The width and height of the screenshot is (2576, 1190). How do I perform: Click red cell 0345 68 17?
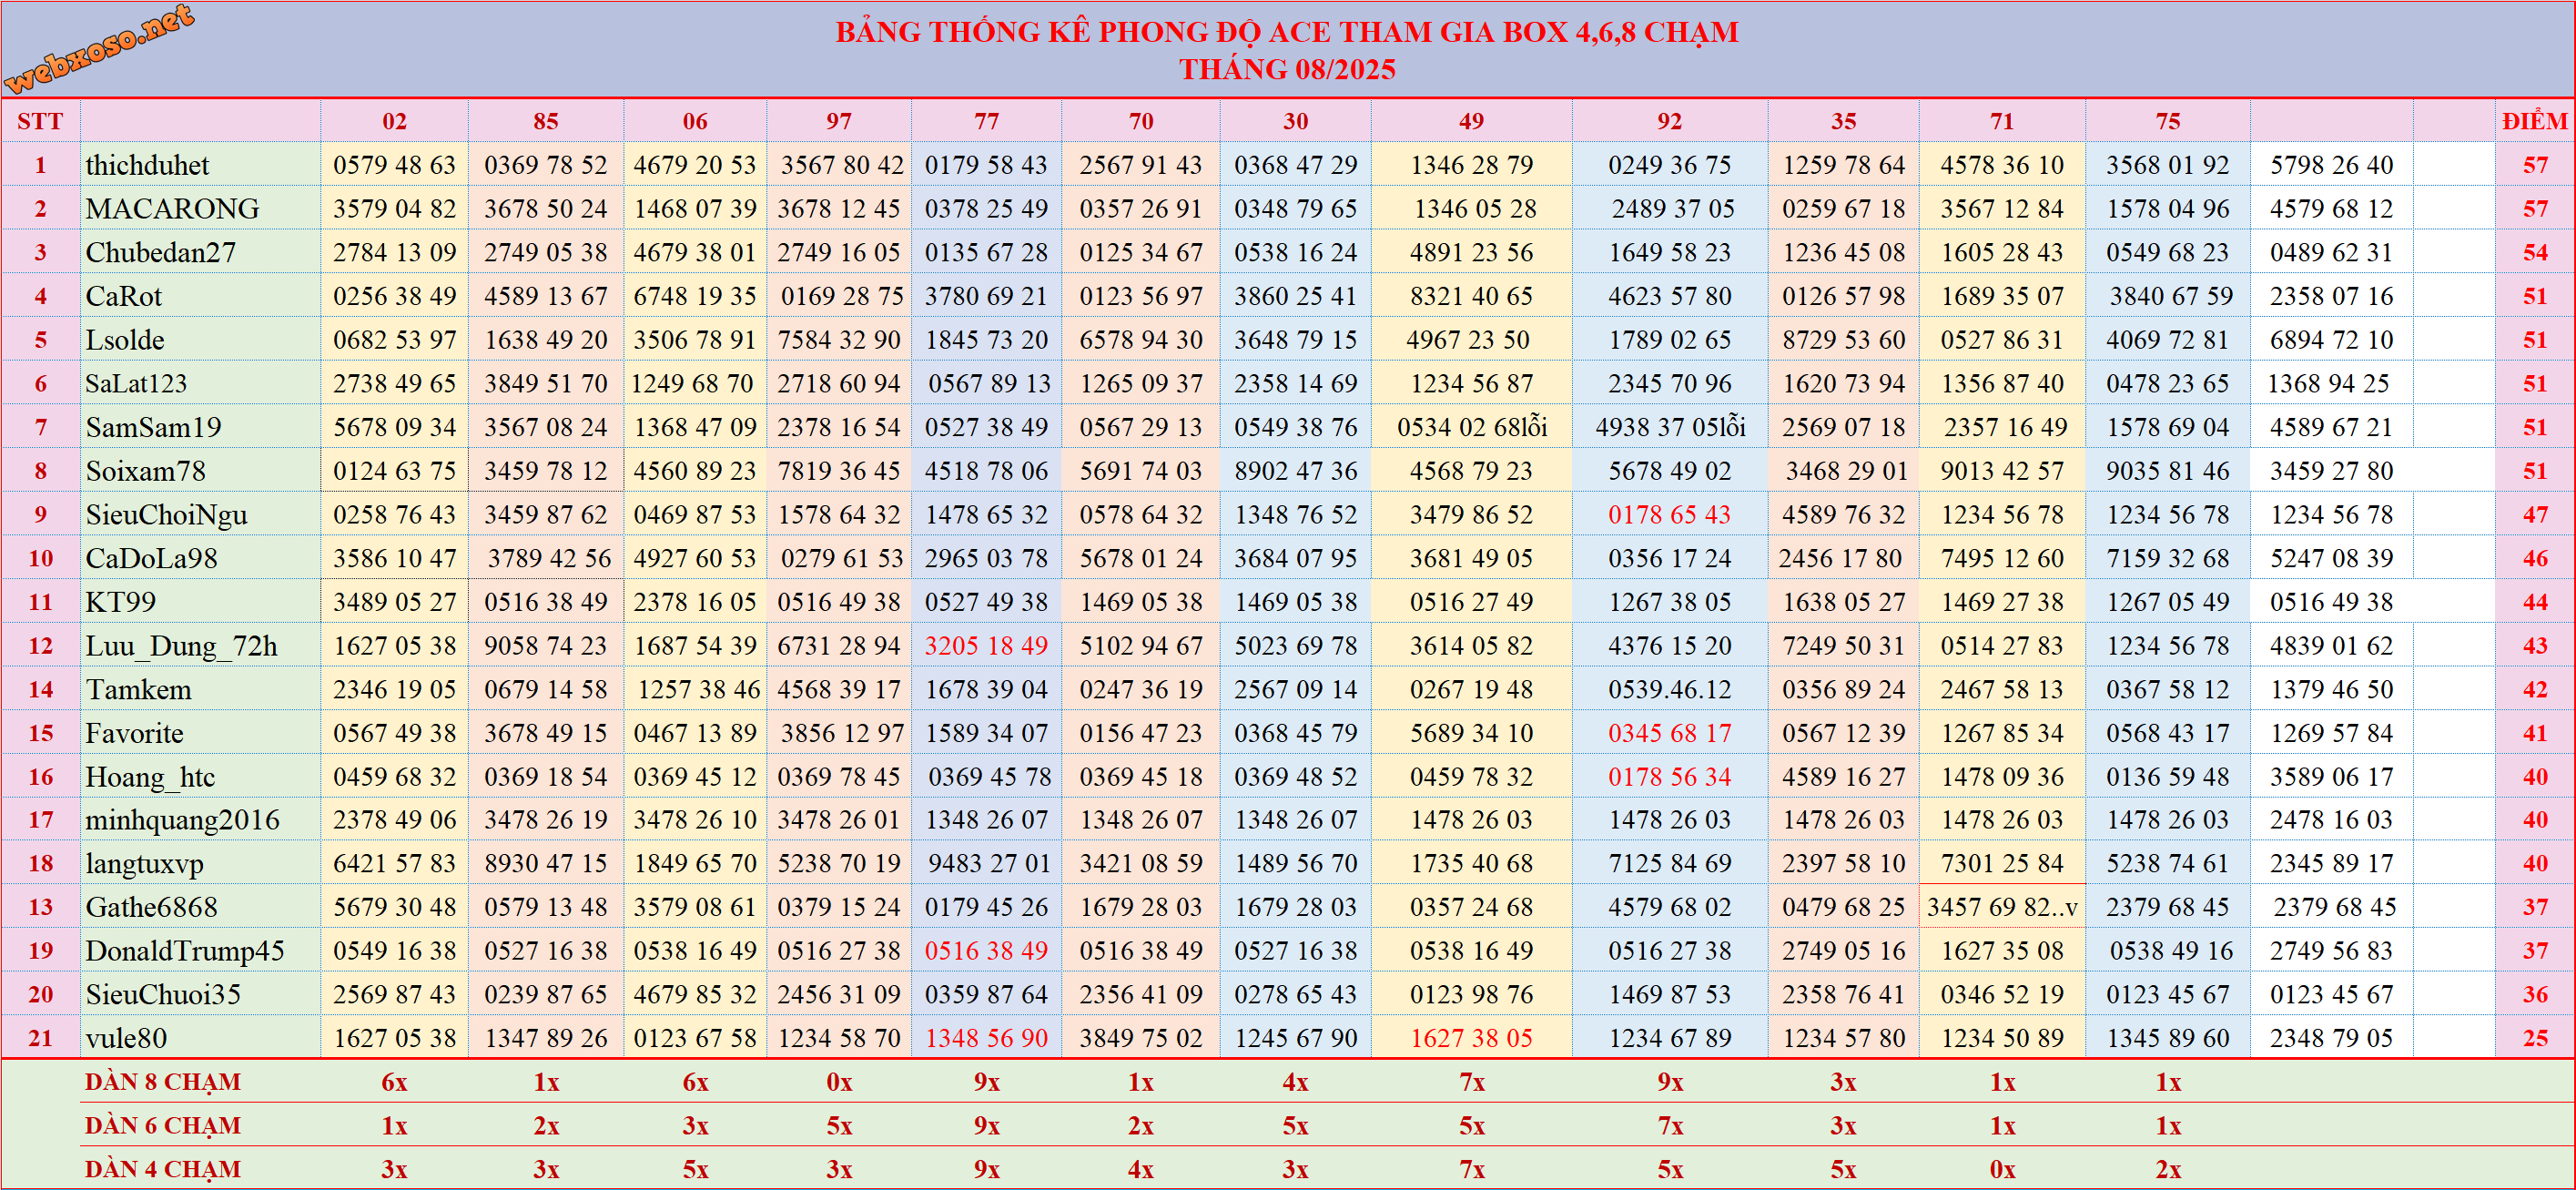point(1669,733)
